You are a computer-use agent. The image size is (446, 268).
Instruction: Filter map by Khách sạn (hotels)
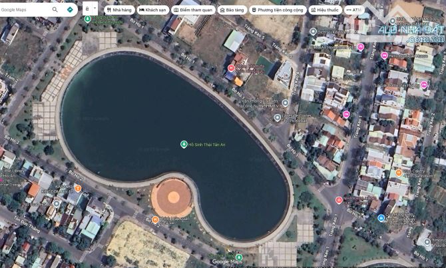pyautogui.click(x=152, y=11)
